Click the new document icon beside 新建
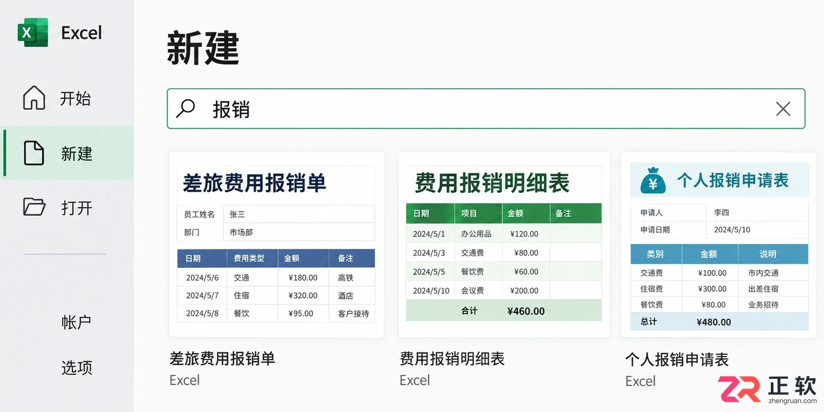The image size is (824, 412). (x=34, y=153)
